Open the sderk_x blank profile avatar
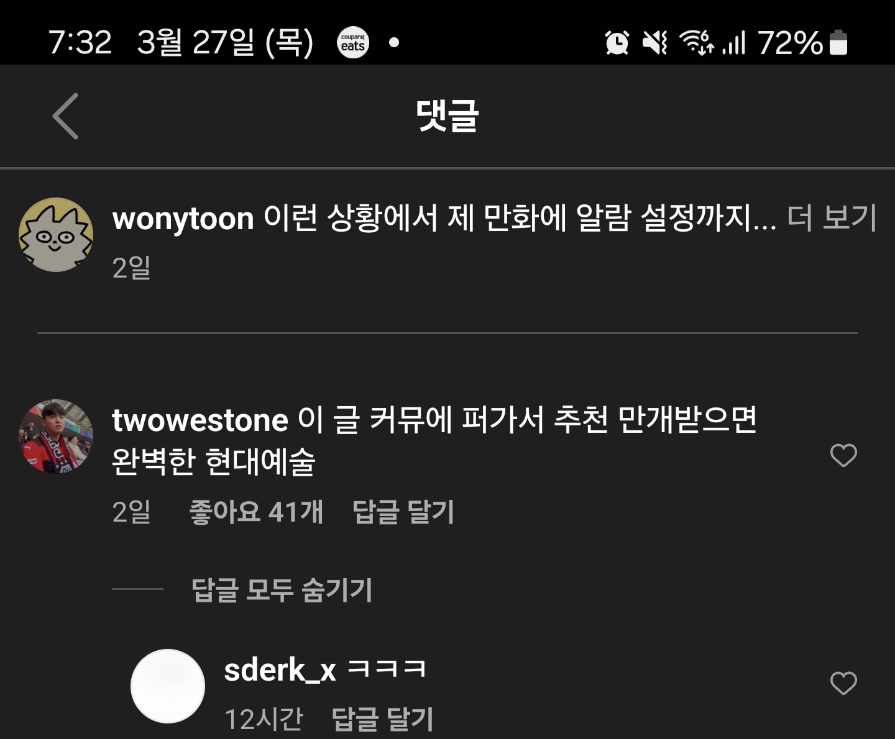The image size is (895, 739). coord(168,686)
